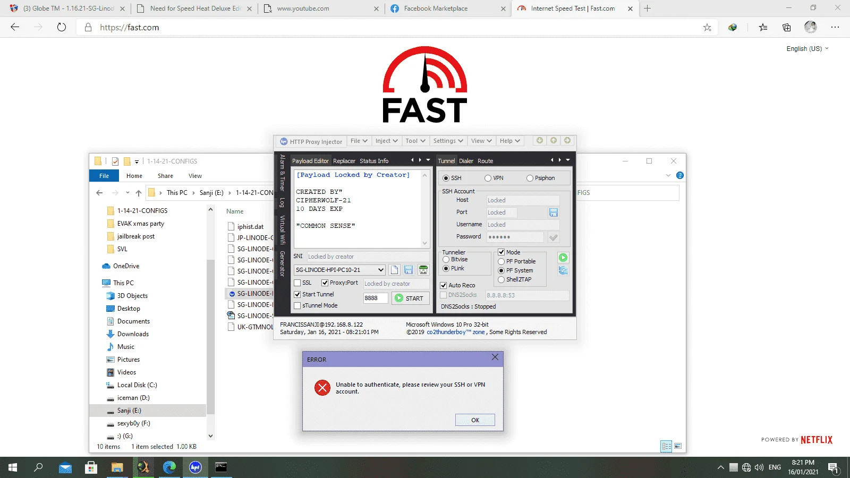Open the Inject menu dropdown
This screenshot has height=478, width=850.
coord(387,141)
